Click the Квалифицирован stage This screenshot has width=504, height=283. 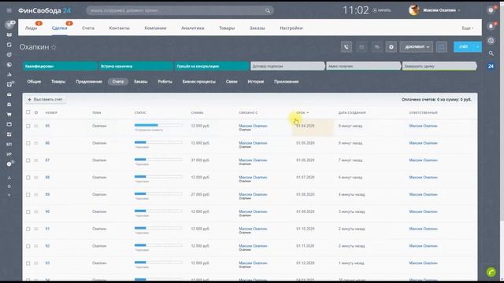pyautogui.click(x=60, y=66)
